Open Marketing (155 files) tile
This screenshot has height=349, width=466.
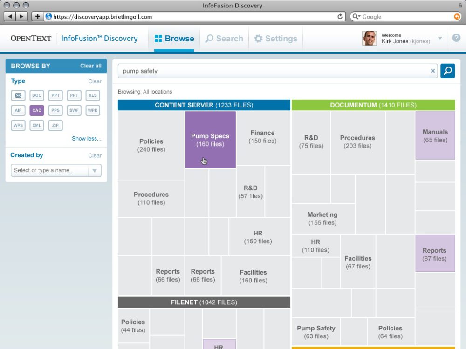[323, 218]
